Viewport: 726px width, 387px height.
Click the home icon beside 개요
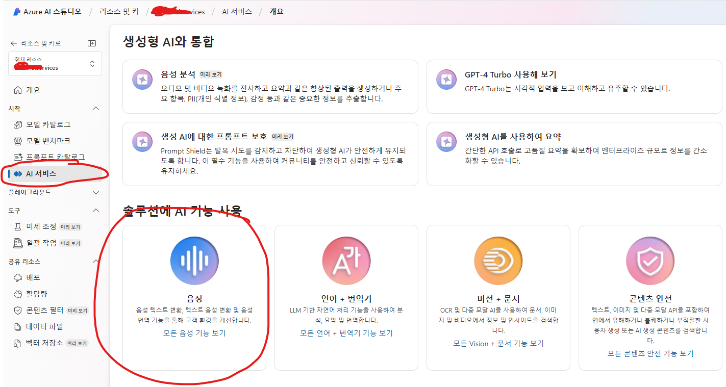point(18,90)
